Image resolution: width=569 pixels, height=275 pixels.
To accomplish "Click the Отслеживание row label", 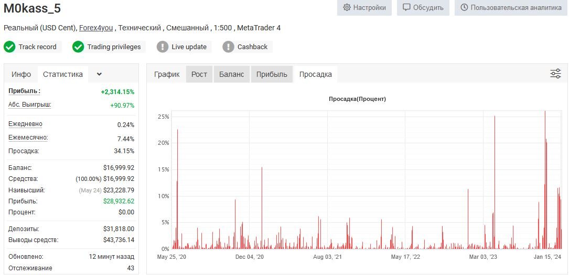I will [x=30, y=268].
